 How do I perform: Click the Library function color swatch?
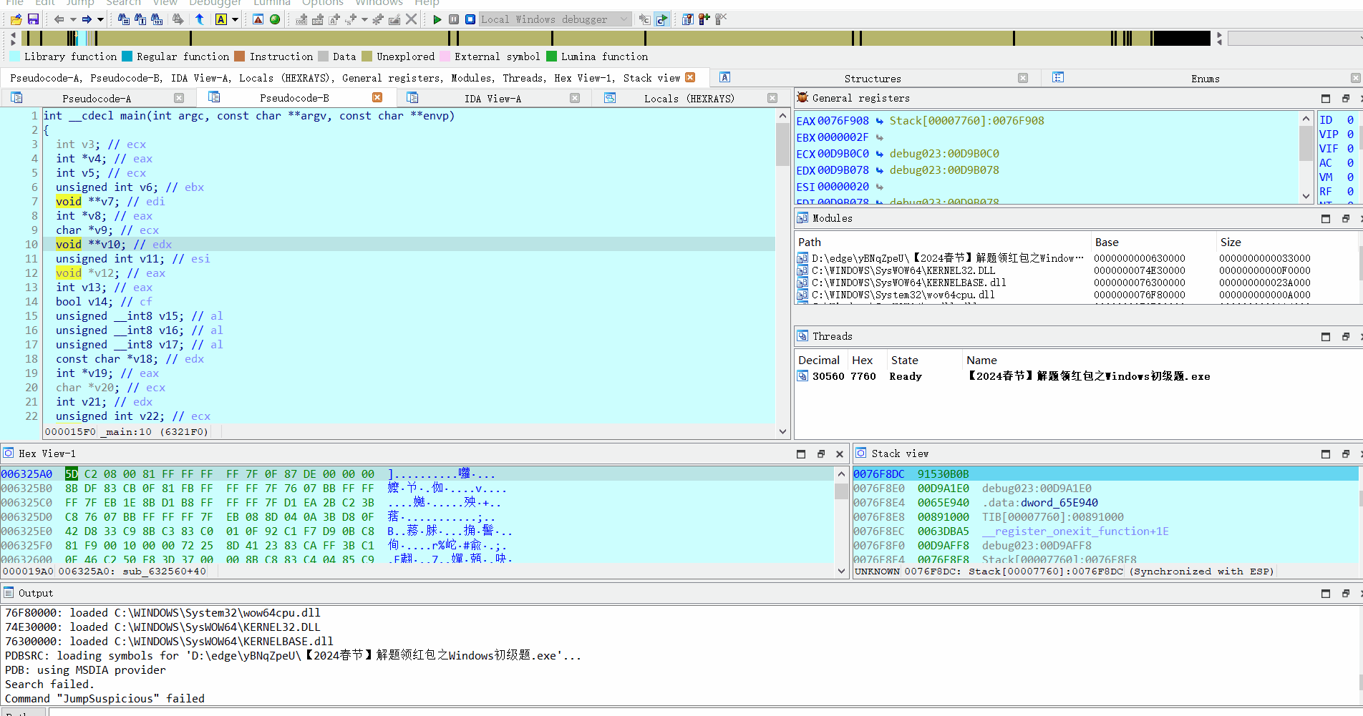pyautogui.click(x=15, y=57)
